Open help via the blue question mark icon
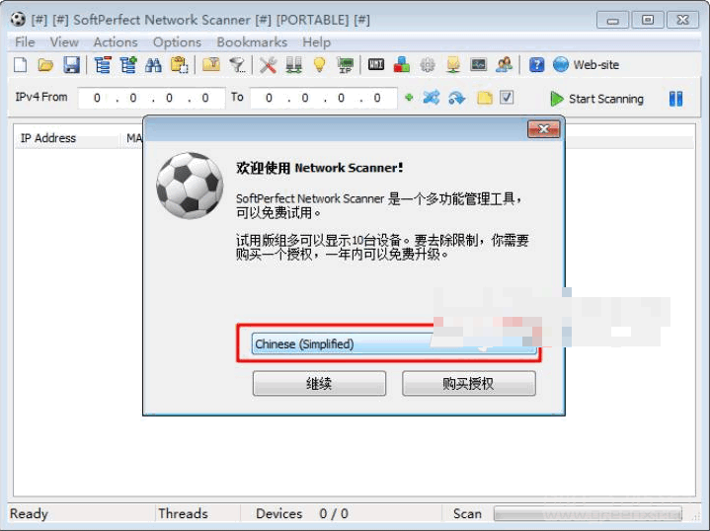The image size is (710, 531). pos(536,65)
